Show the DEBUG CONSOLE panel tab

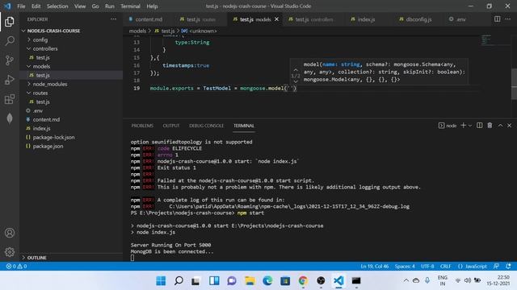[x=206, y=126]
